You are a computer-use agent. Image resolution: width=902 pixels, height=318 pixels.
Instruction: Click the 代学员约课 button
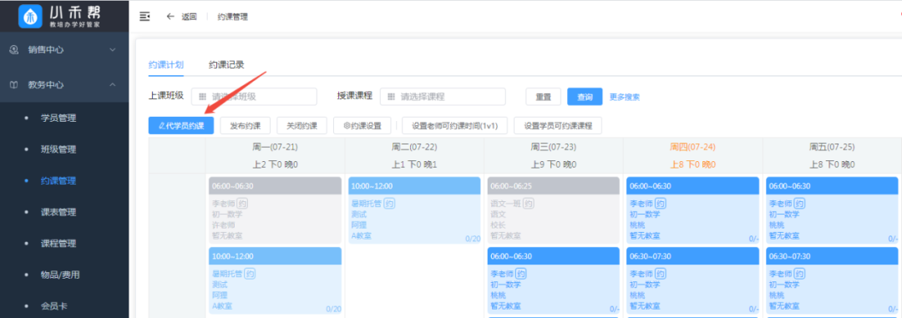181,126
